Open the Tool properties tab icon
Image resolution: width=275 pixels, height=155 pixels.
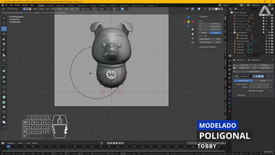tap(229, 61)
